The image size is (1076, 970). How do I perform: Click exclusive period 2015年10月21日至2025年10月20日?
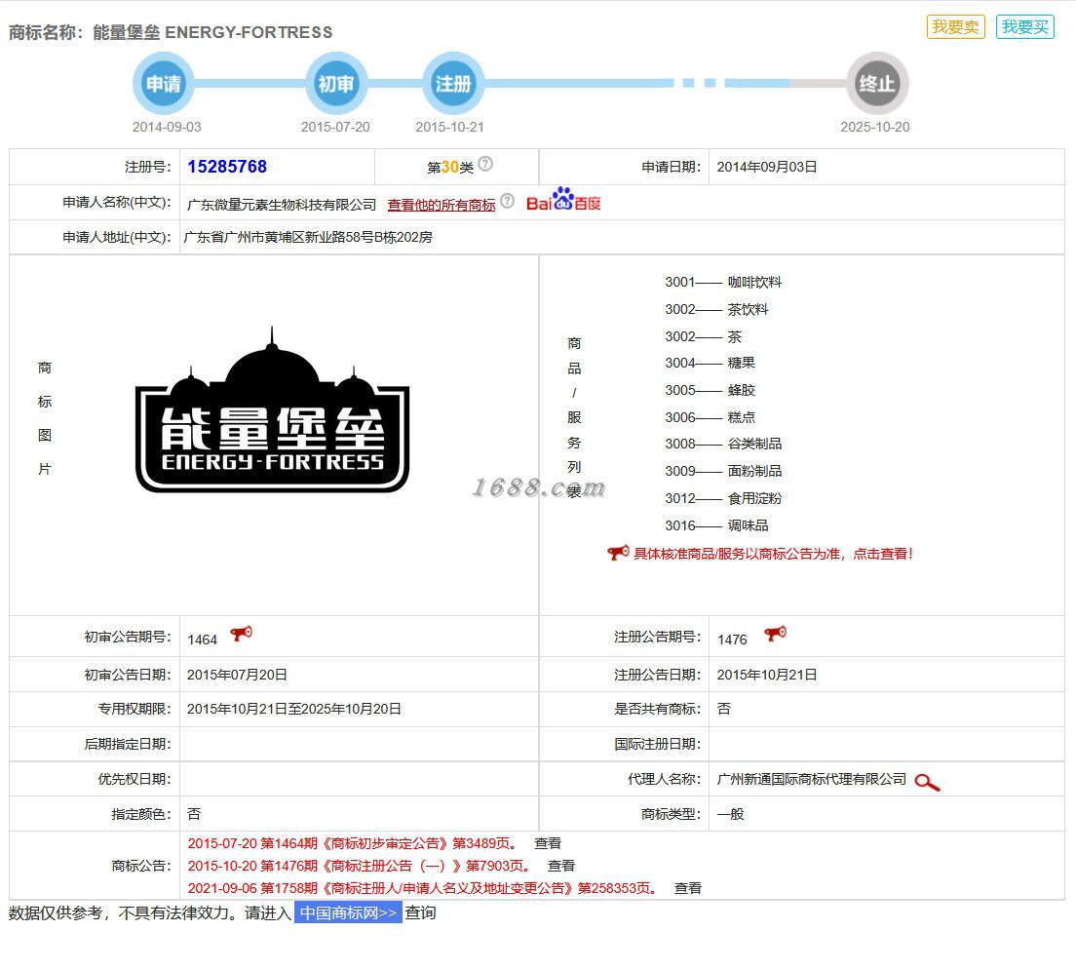coord(293,709)
